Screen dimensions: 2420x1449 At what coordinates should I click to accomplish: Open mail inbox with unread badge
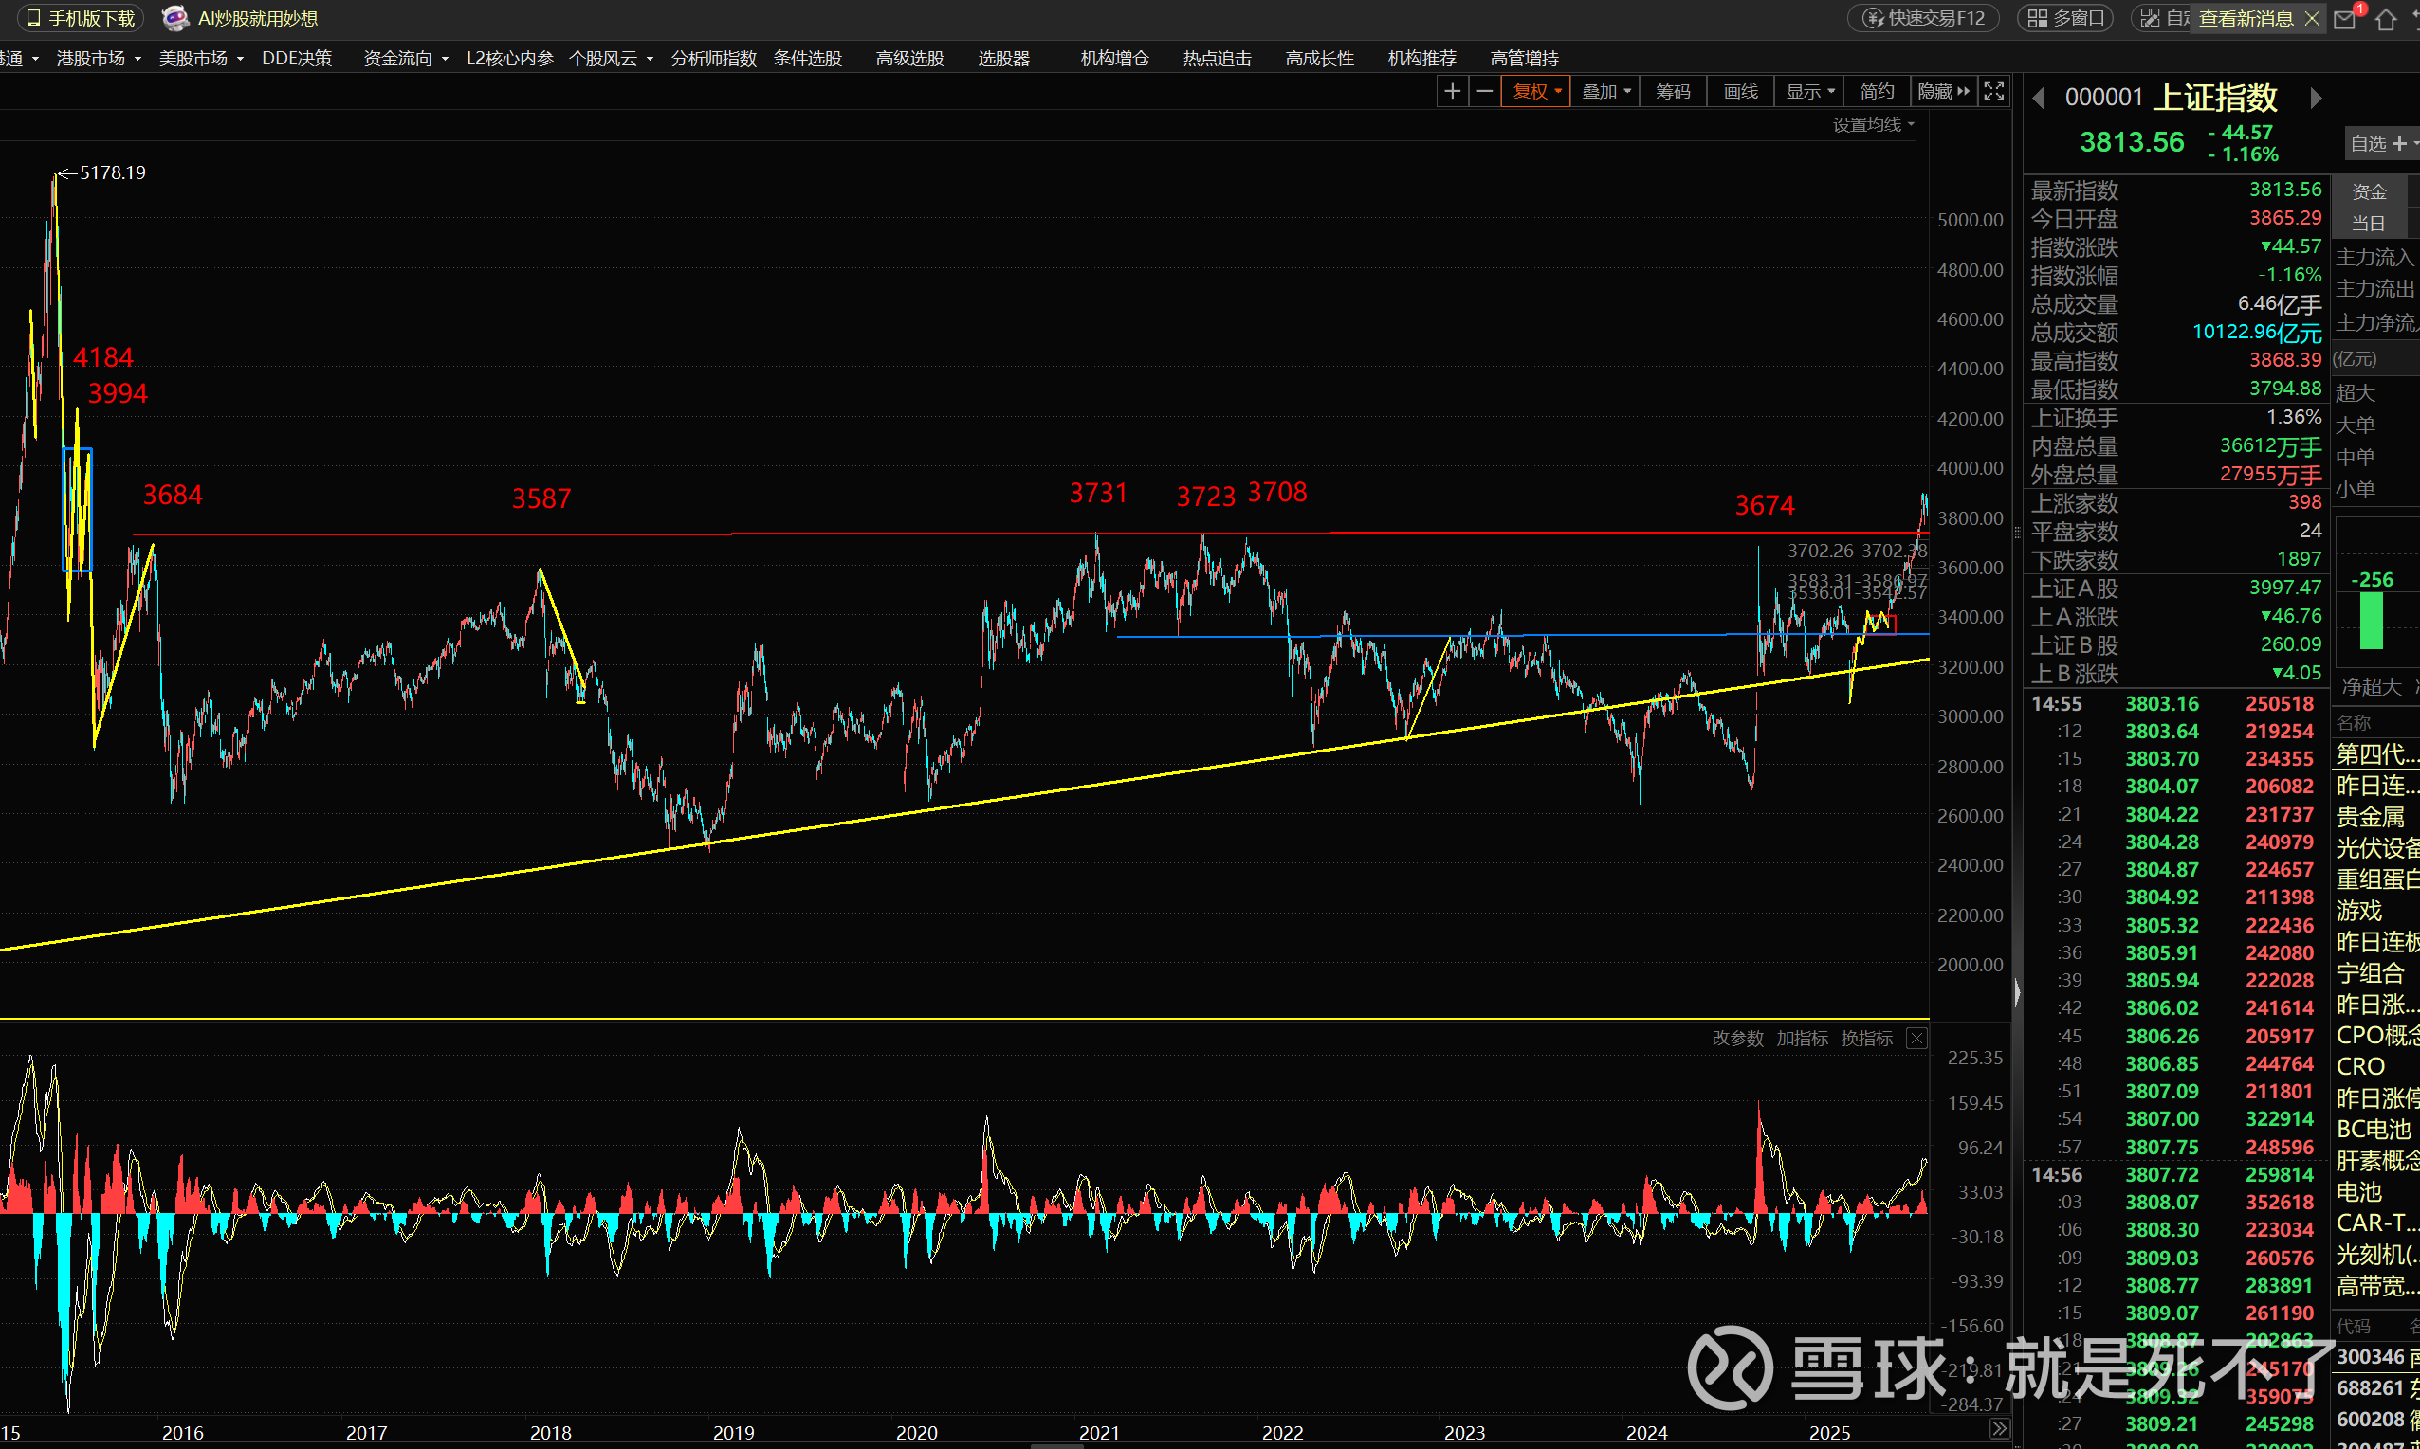[2344, 20]
